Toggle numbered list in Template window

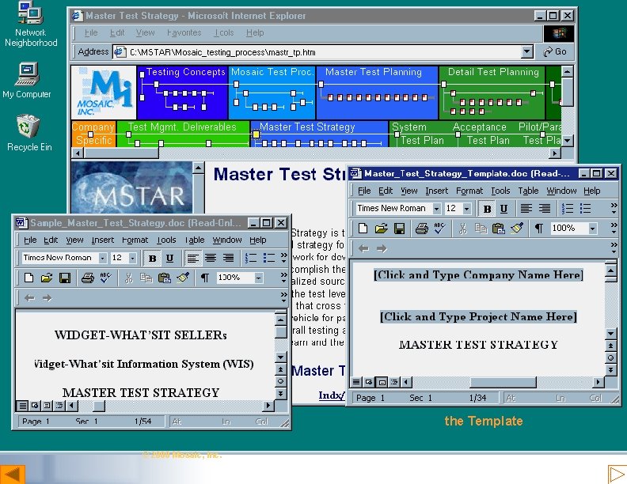568,209
